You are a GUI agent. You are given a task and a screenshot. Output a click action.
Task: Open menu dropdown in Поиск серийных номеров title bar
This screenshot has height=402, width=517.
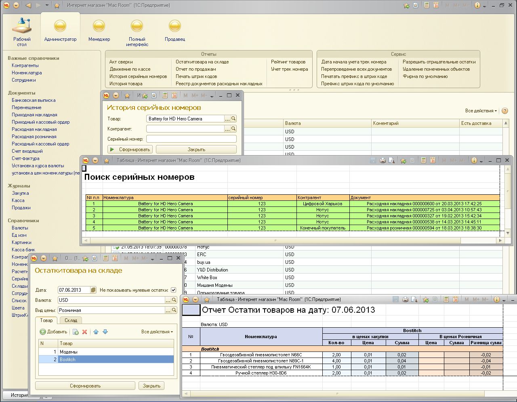(95, 160)
